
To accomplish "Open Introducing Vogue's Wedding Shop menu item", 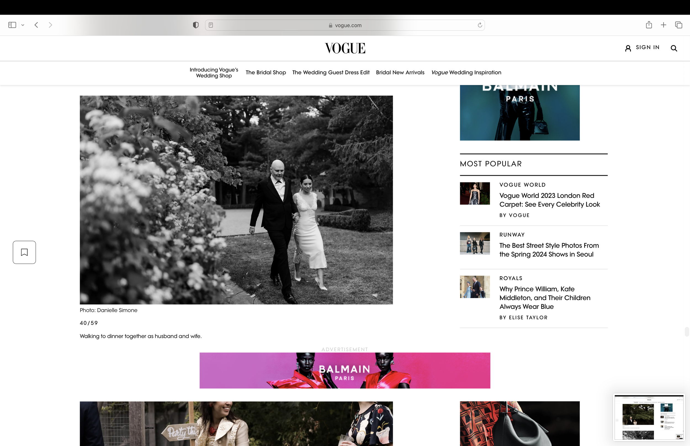I will click(x=214, y=73).
